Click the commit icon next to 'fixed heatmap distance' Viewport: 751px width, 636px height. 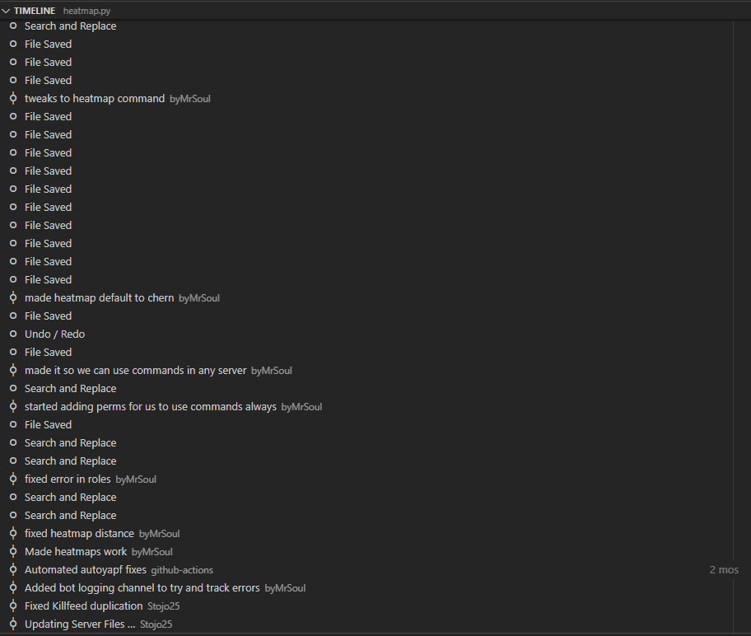pyautogui.click(x=13, y=534)
